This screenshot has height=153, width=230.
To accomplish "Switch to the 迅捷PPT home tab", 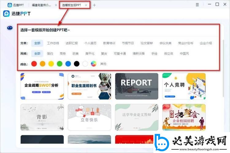I will (x=15, y=5).
